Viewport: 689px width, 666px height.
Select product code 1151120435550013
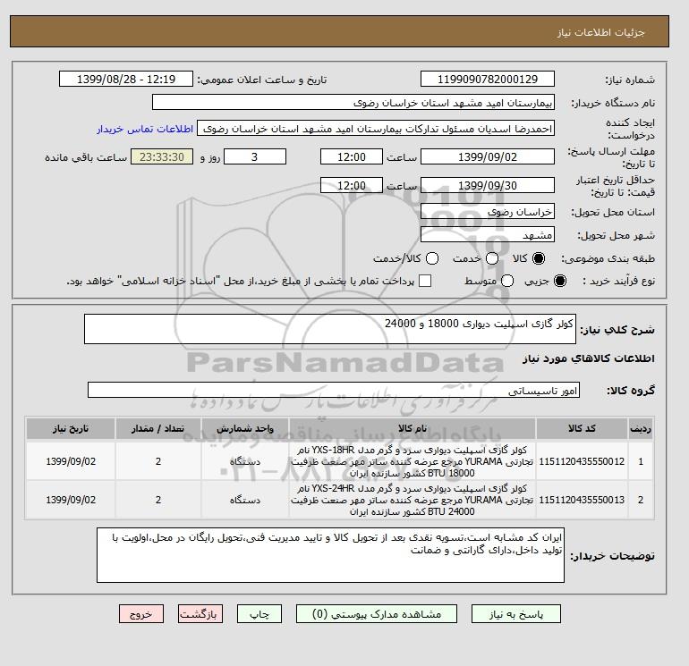[582, 500]
